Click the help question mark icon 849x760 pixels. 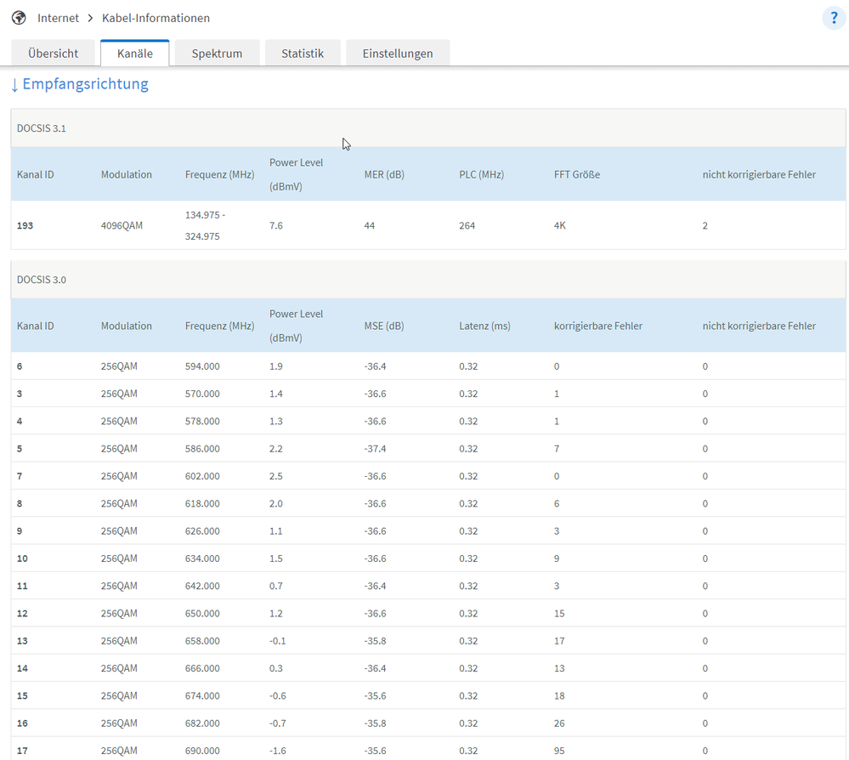[834, 18]
